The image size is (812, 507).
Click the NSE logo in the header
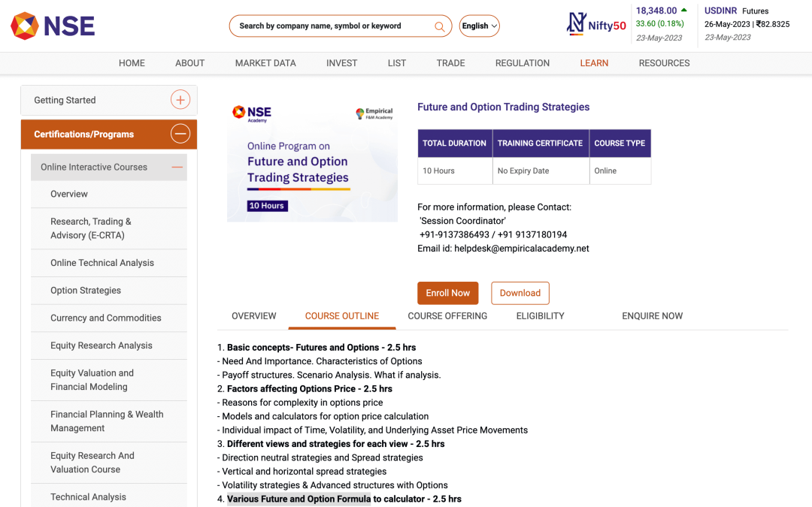click(x=53, y=26)
